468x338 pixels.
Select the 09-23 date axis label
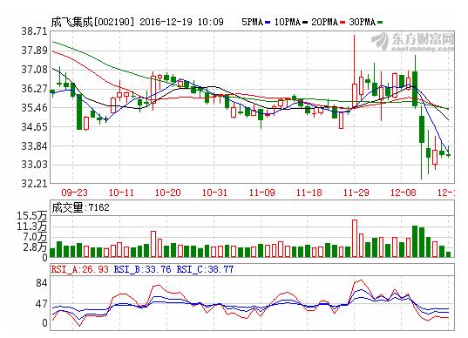(74, 193)
